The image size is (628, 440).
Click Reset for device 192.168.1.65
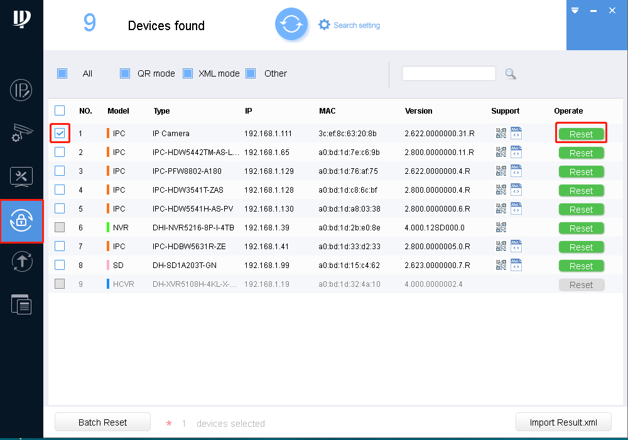[581, 153]
